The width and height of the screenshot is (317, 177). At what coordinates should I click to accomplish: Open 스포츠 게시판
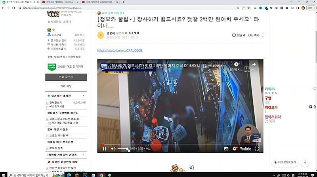click(57, 135)
